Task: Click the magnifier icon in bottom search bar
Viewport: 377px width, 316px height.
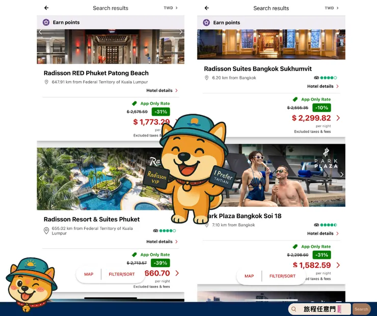Action: (293, 309)
